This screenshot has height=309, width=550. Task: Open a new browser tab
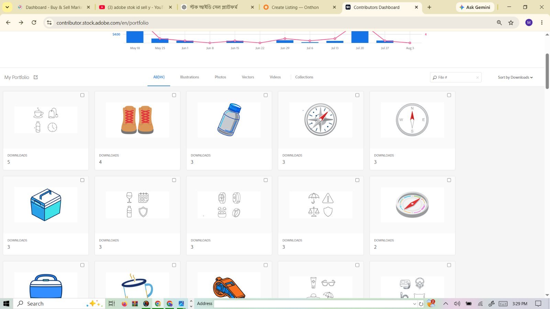[x=429, y=7]
